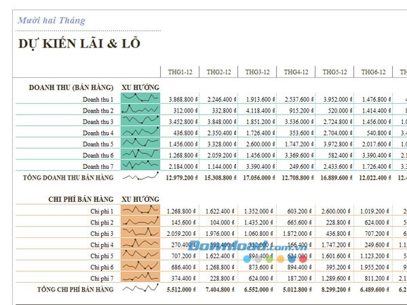The image size is (407, 305).
Task: Click the Chi phí 1 trend sparkline
Action: click(x=140, y=211)
